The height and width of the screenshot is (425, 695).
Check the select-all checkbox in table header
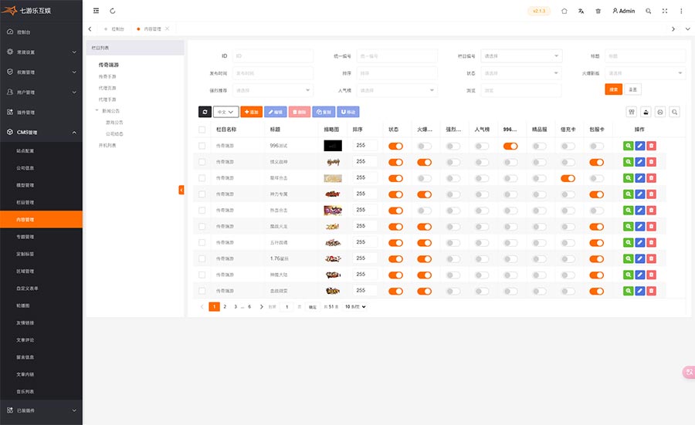click(x=202, y=130)
